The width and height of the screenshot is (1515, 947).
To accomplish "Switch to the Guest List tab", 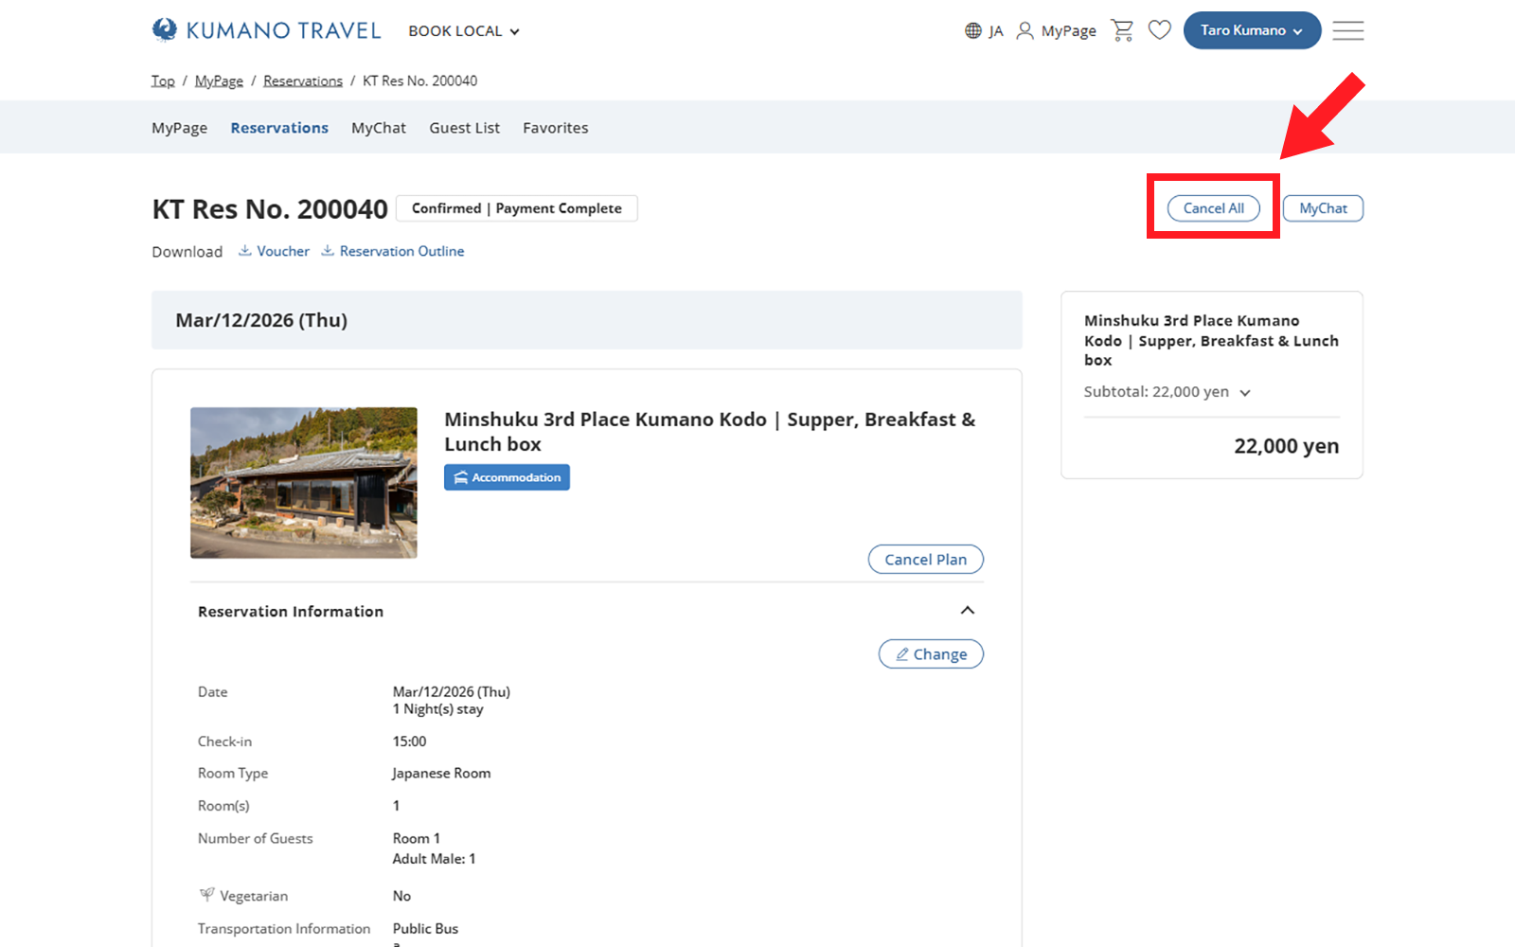I will pos(464,128).
